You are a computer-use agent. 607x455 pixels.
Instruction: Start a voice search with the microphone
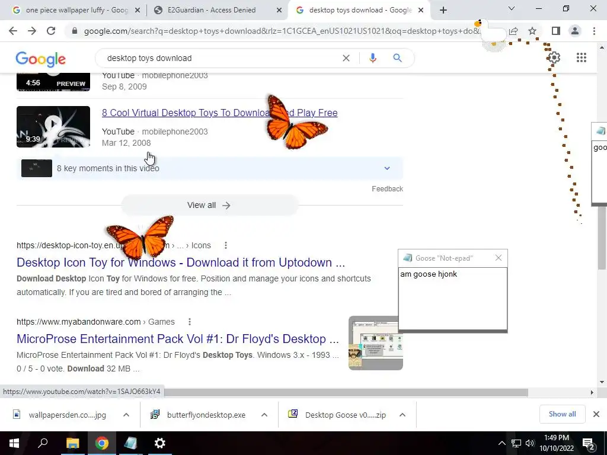click(x=372, y=58)
